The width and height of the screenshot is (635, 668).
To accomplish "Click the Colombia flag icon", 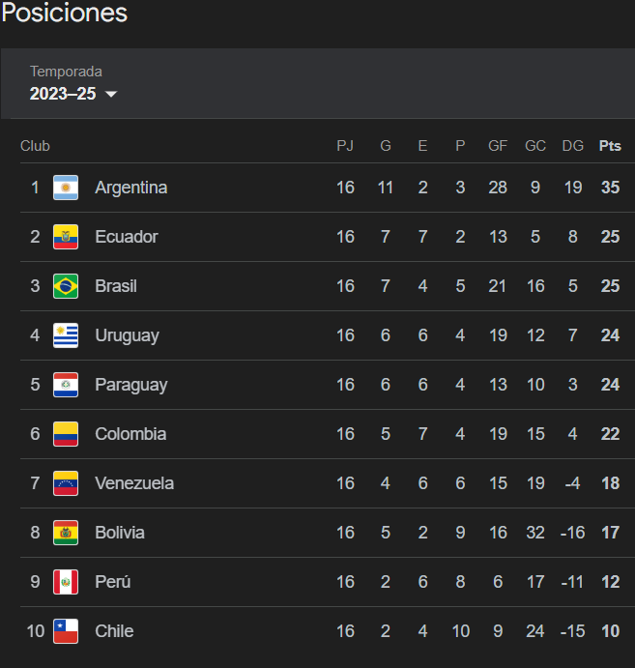I will (x=66, y=434).
